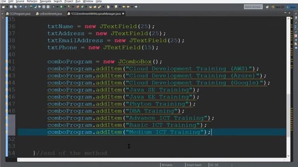Switch to the cclEnrollment.java tab
The height and width of the screenshot is (167, 298).
49,13
